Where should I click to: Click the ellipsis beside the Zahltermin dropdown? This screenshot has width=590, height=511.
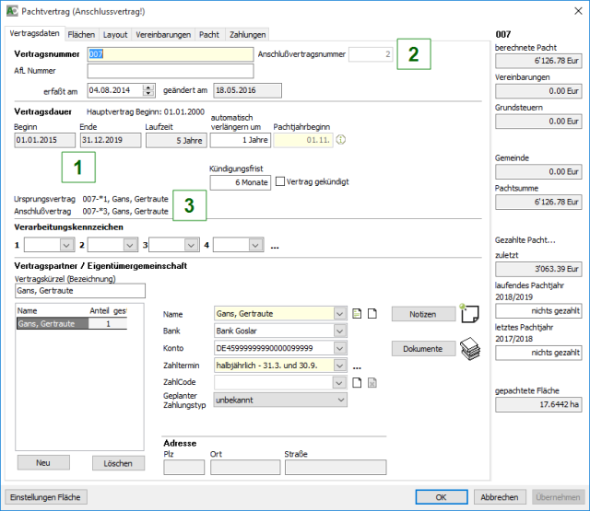tap(357, 366)
